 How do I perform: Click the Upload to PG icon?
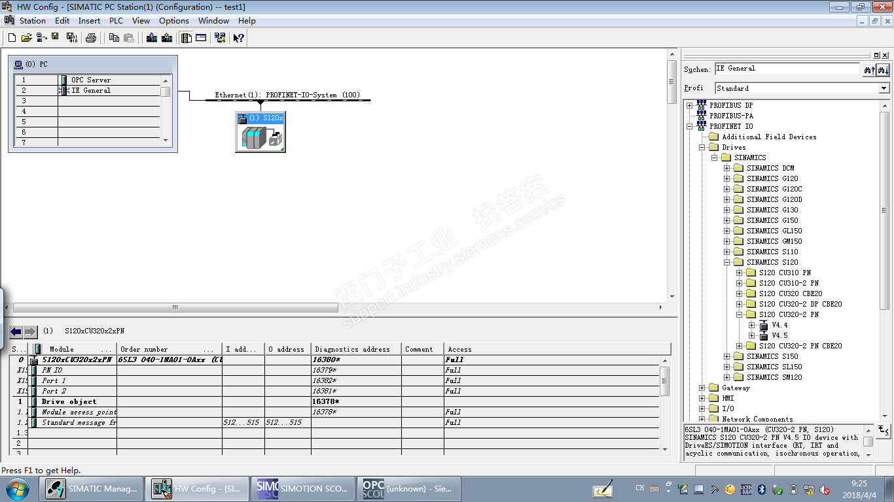click(167, 38)
